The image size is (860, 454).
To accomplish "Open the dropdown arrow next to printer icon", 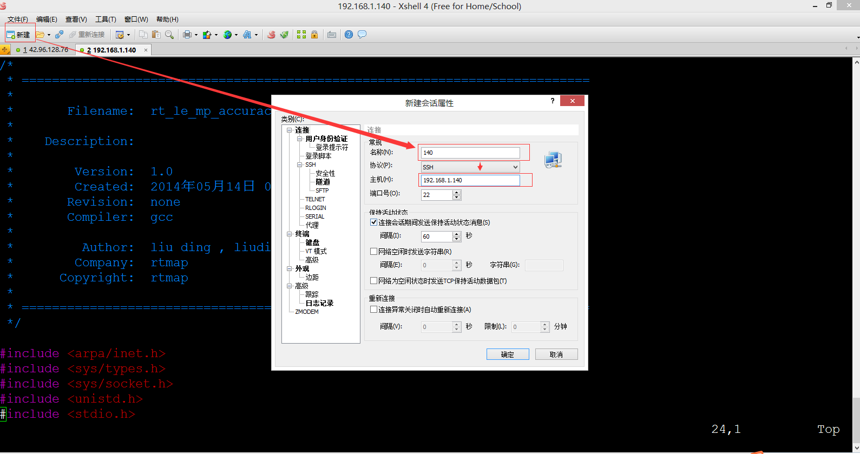I will 196,35.
